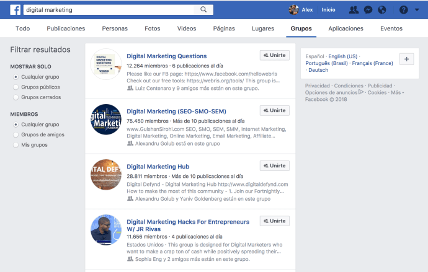Viewport: 428px width, 272px height.
Task: Click the Inicio link
Action: click(x=328, y=10)
